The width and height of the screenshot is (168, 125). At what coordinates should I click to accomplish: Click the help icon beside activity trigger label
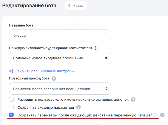coord(96,48)
